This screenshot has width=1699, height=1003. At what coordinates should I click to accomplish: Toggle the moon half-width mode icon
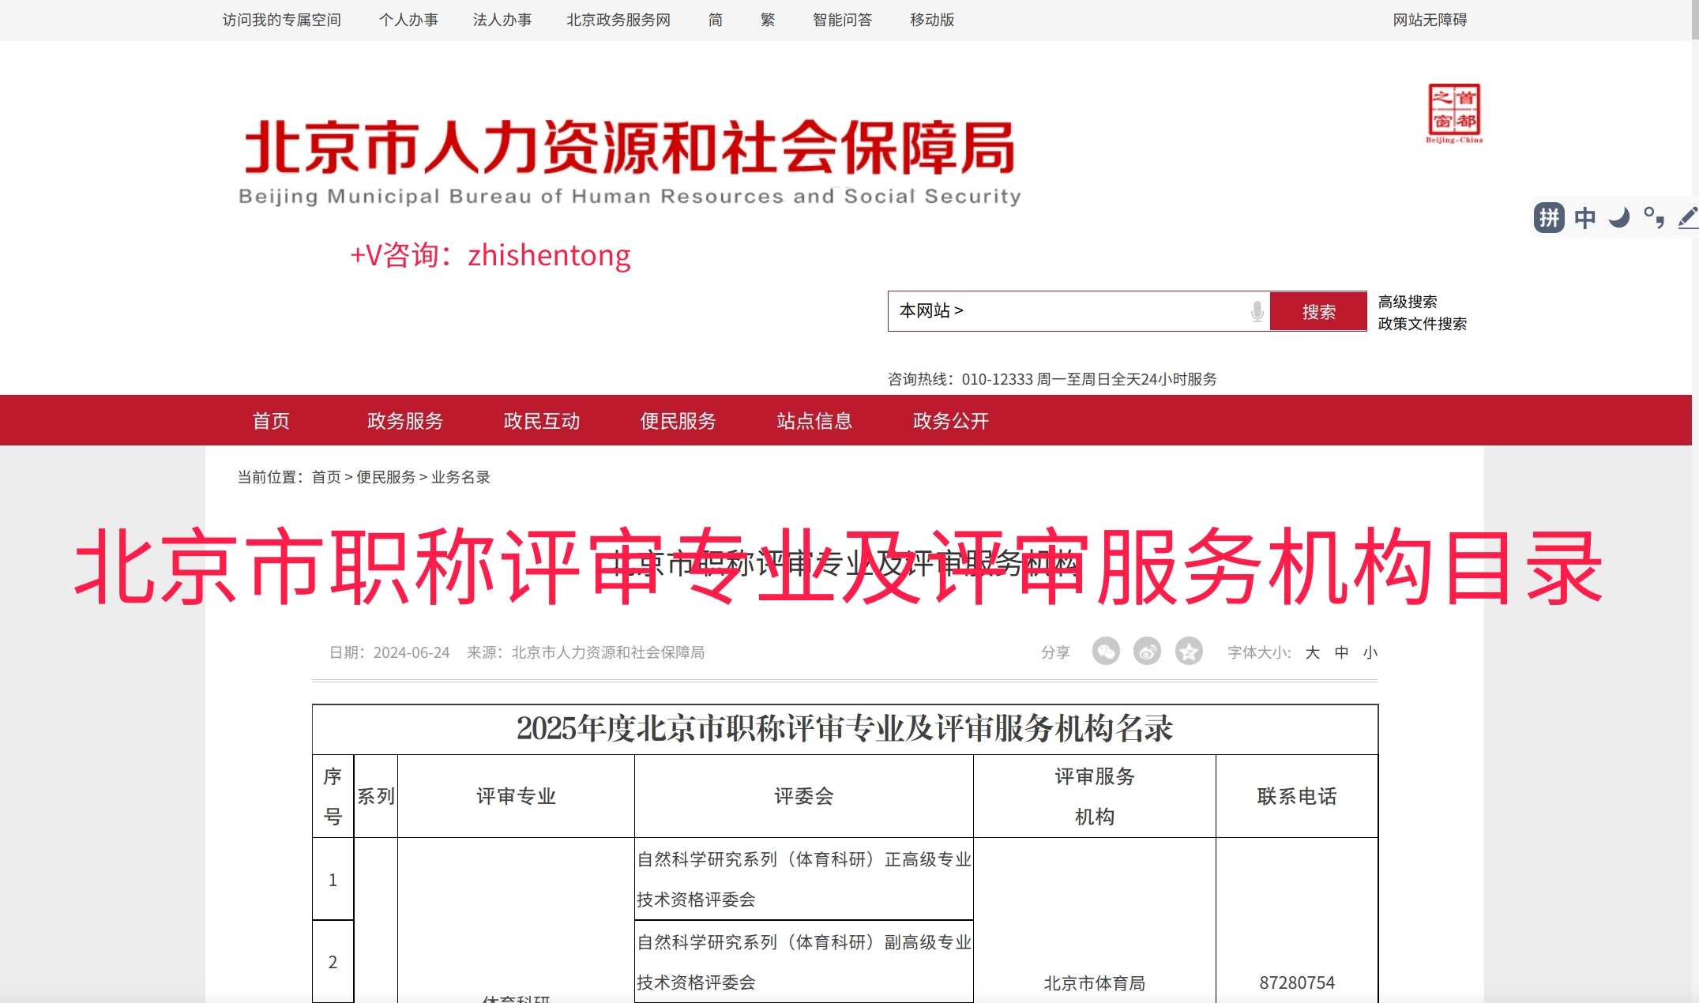coord(1619,217)
